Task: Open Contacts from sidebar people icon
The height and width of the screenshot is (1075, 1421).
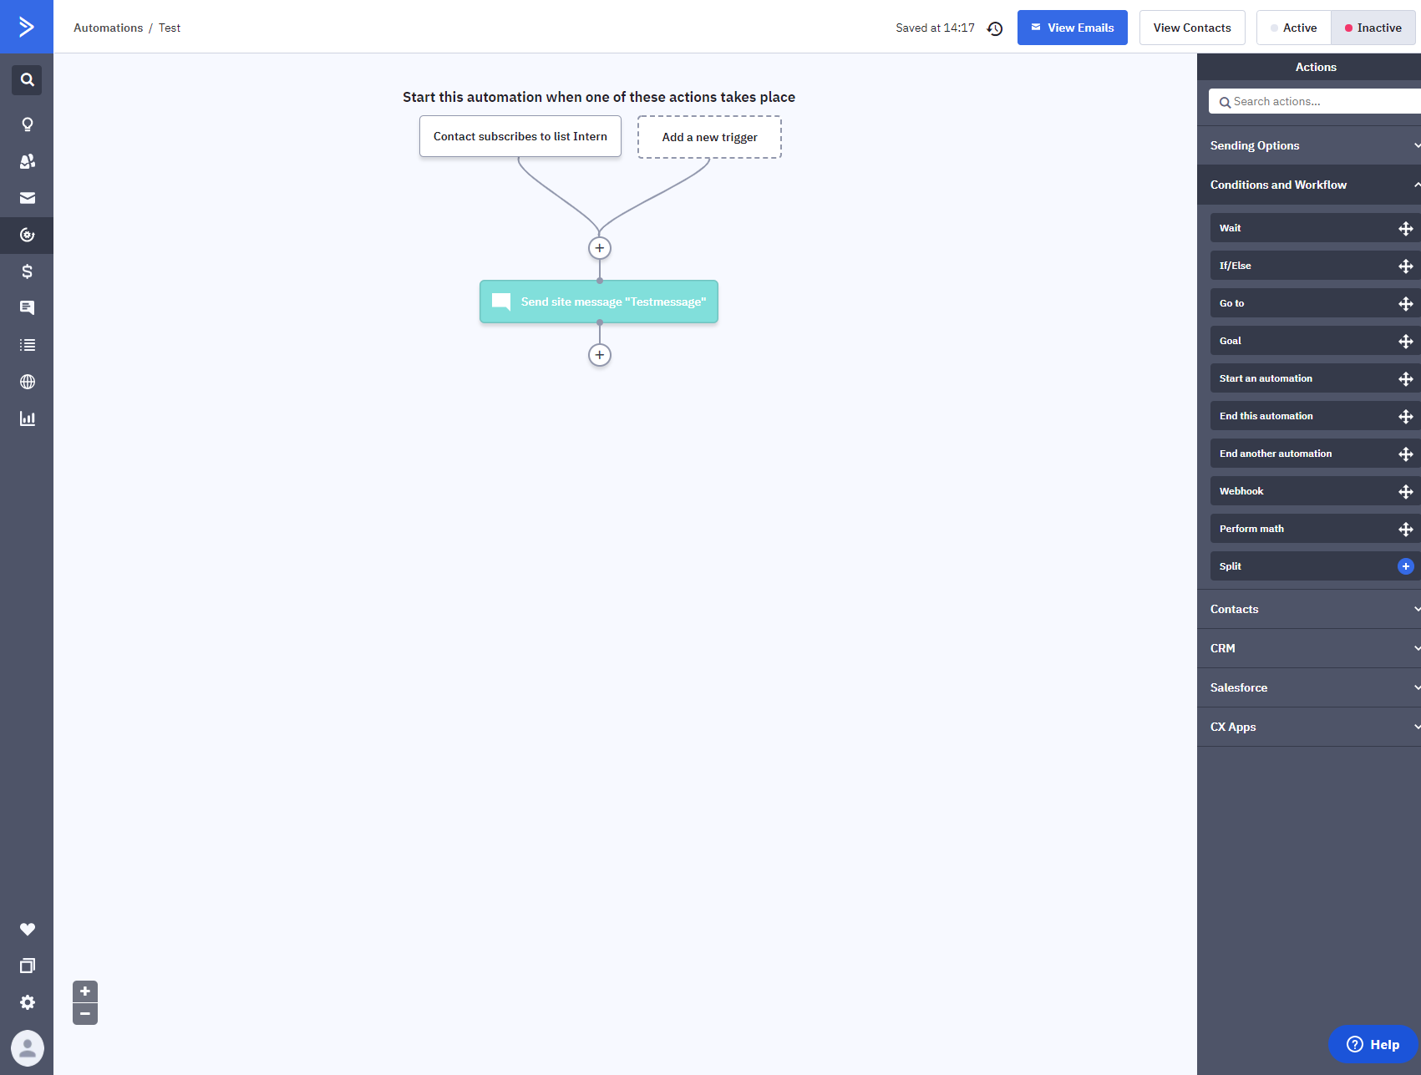Action: point(27,161)
